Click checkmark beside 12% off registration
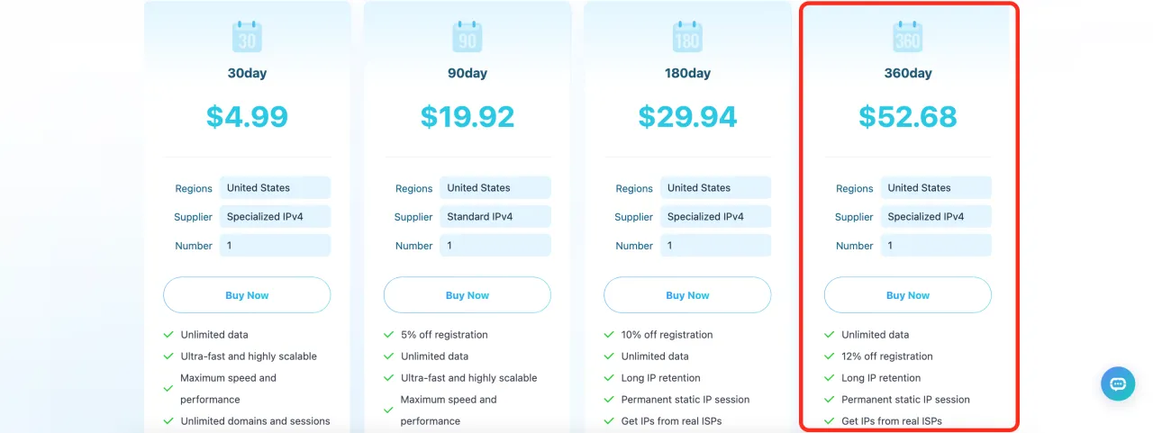Screen dimensions: 1153x433 [x=829, y=356]
